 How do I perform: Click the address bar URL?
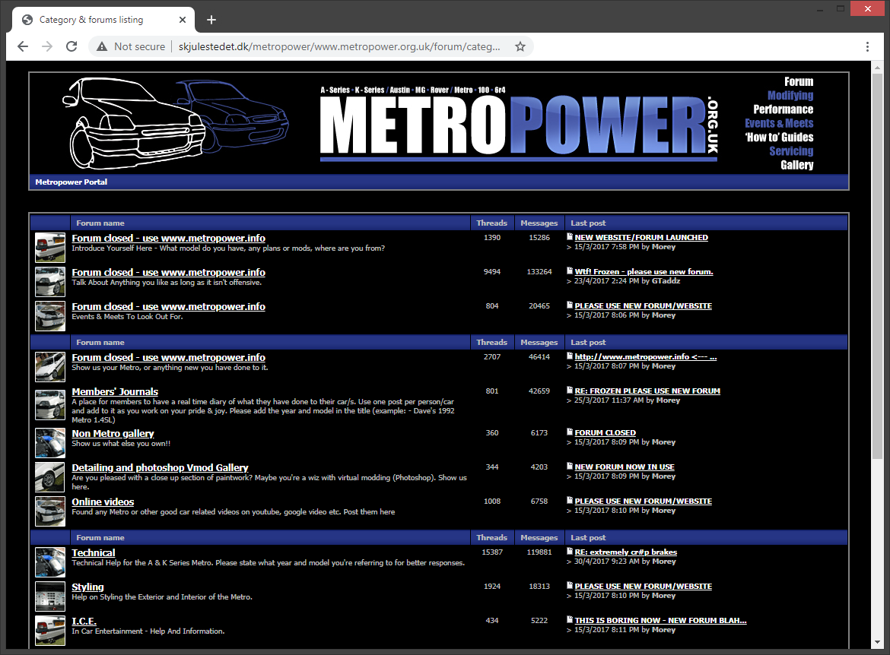click(339, 46)
